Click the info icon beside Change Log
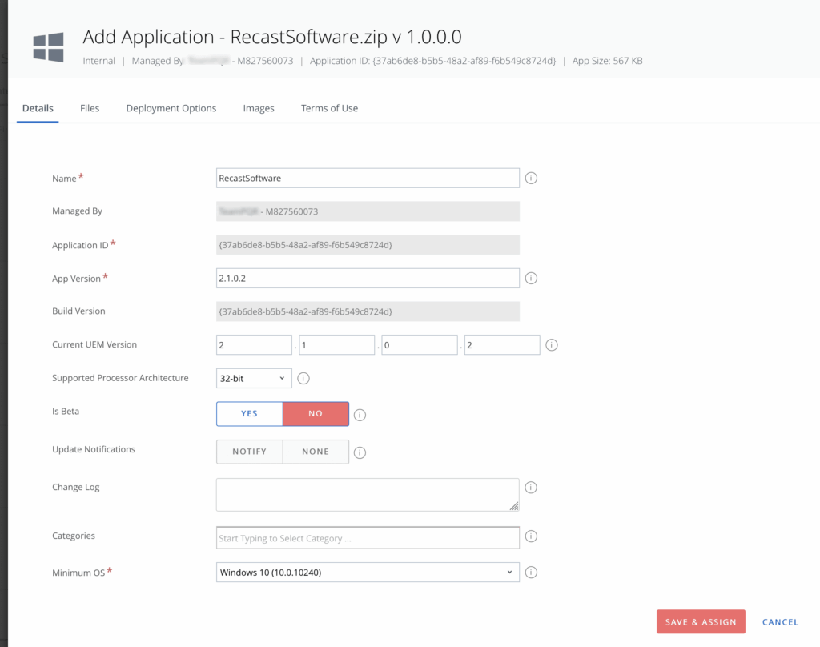The width and height of the screenshot is (820, 647). [x=531, y=487]
